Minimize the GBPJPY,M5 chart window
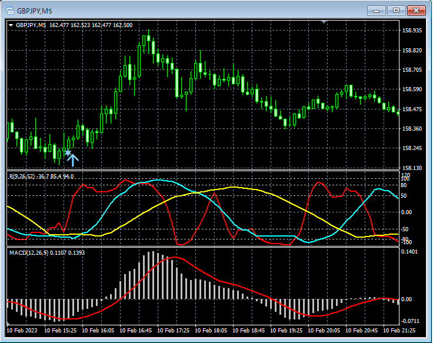Image resolution: width=433 pixels, height=343 pixels. pyautogui.click(x=377, y=11)
